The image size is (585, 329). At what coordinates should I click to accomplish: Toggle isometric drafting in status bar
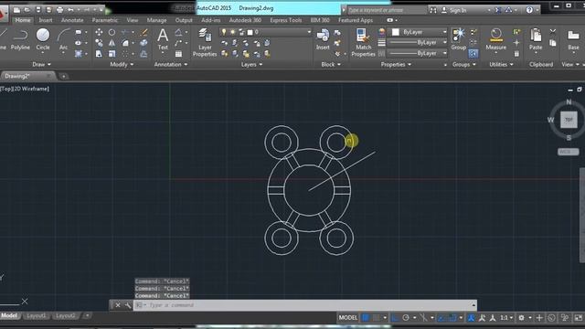423,318
